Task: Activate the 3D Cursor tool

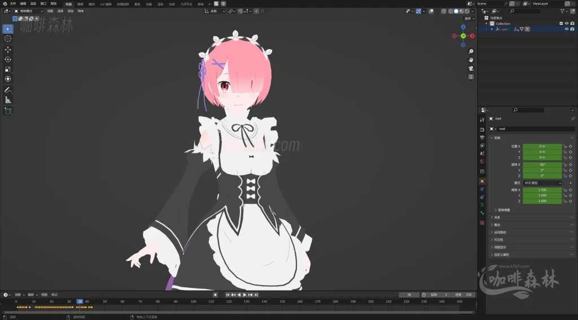Action: point(8,39)
